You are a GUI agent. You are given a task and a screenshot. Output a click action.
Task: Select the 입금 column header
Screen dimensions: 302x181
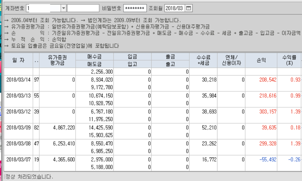(132, 57)
